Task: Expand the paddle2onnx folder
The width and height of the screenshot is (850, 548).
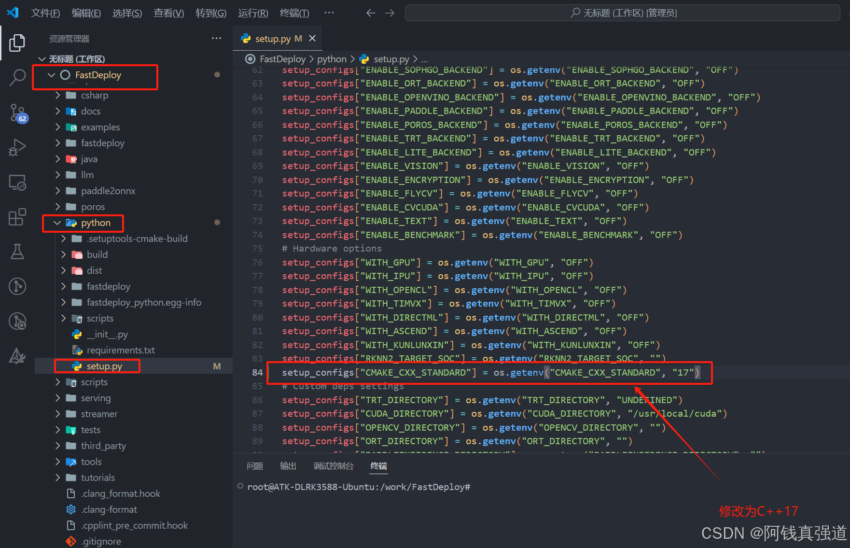Action: coord(58,191)
